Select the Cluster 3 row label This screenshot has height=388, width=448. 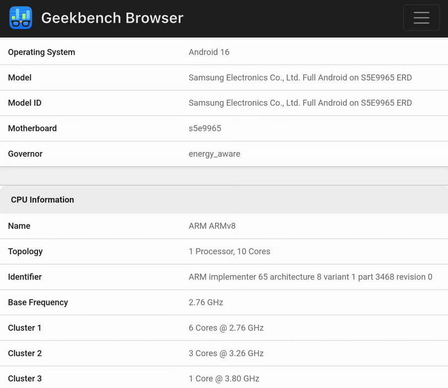tap(25, 378)
